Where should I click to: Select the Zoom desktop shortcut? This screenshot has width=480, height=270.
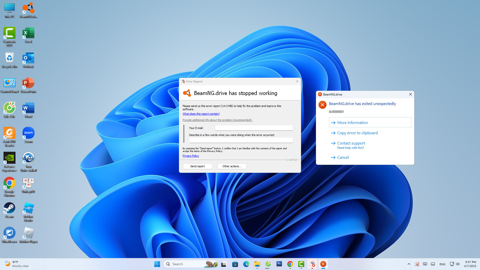tap(28, 135)
